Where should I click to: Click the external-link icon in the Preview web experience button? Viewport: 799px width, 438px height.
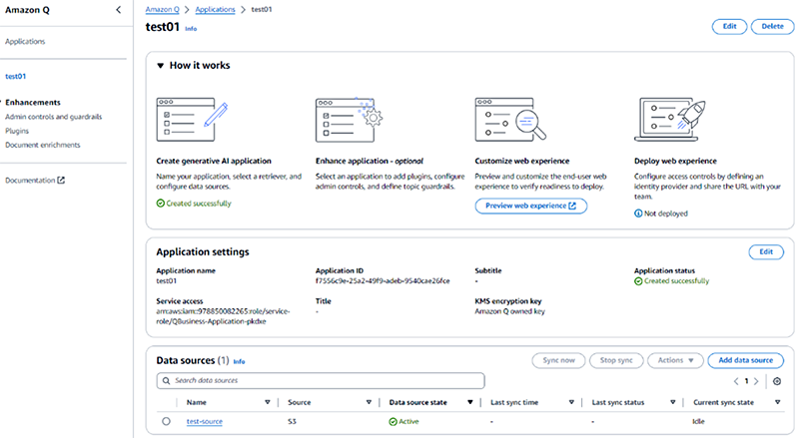(572, 206)
